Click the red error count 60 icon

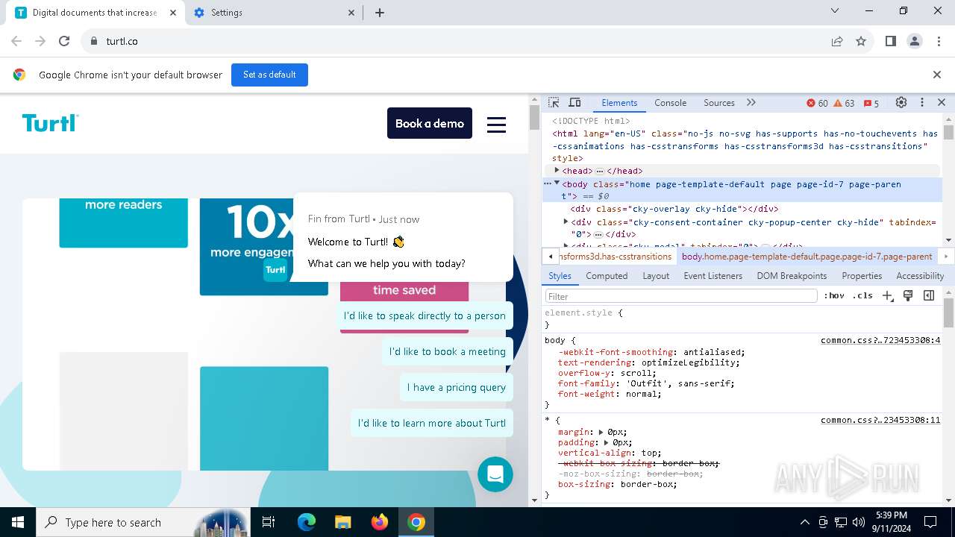(x=818, y=103)
